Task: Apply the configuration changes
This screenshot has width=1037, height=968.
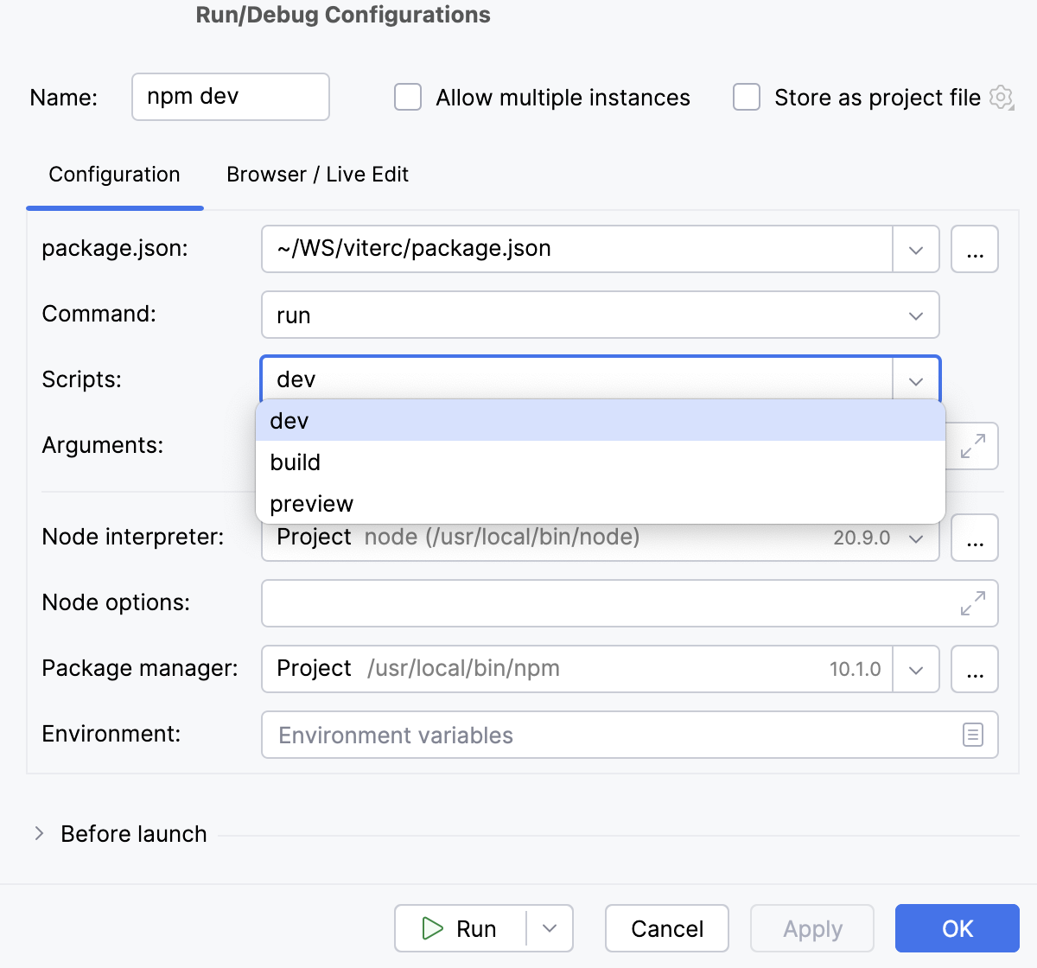Action: pyautogui.click(x=811, y=928)
